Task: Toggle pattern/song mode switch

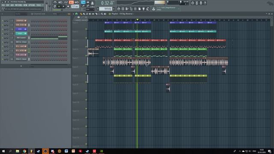Action: point(55,6)
